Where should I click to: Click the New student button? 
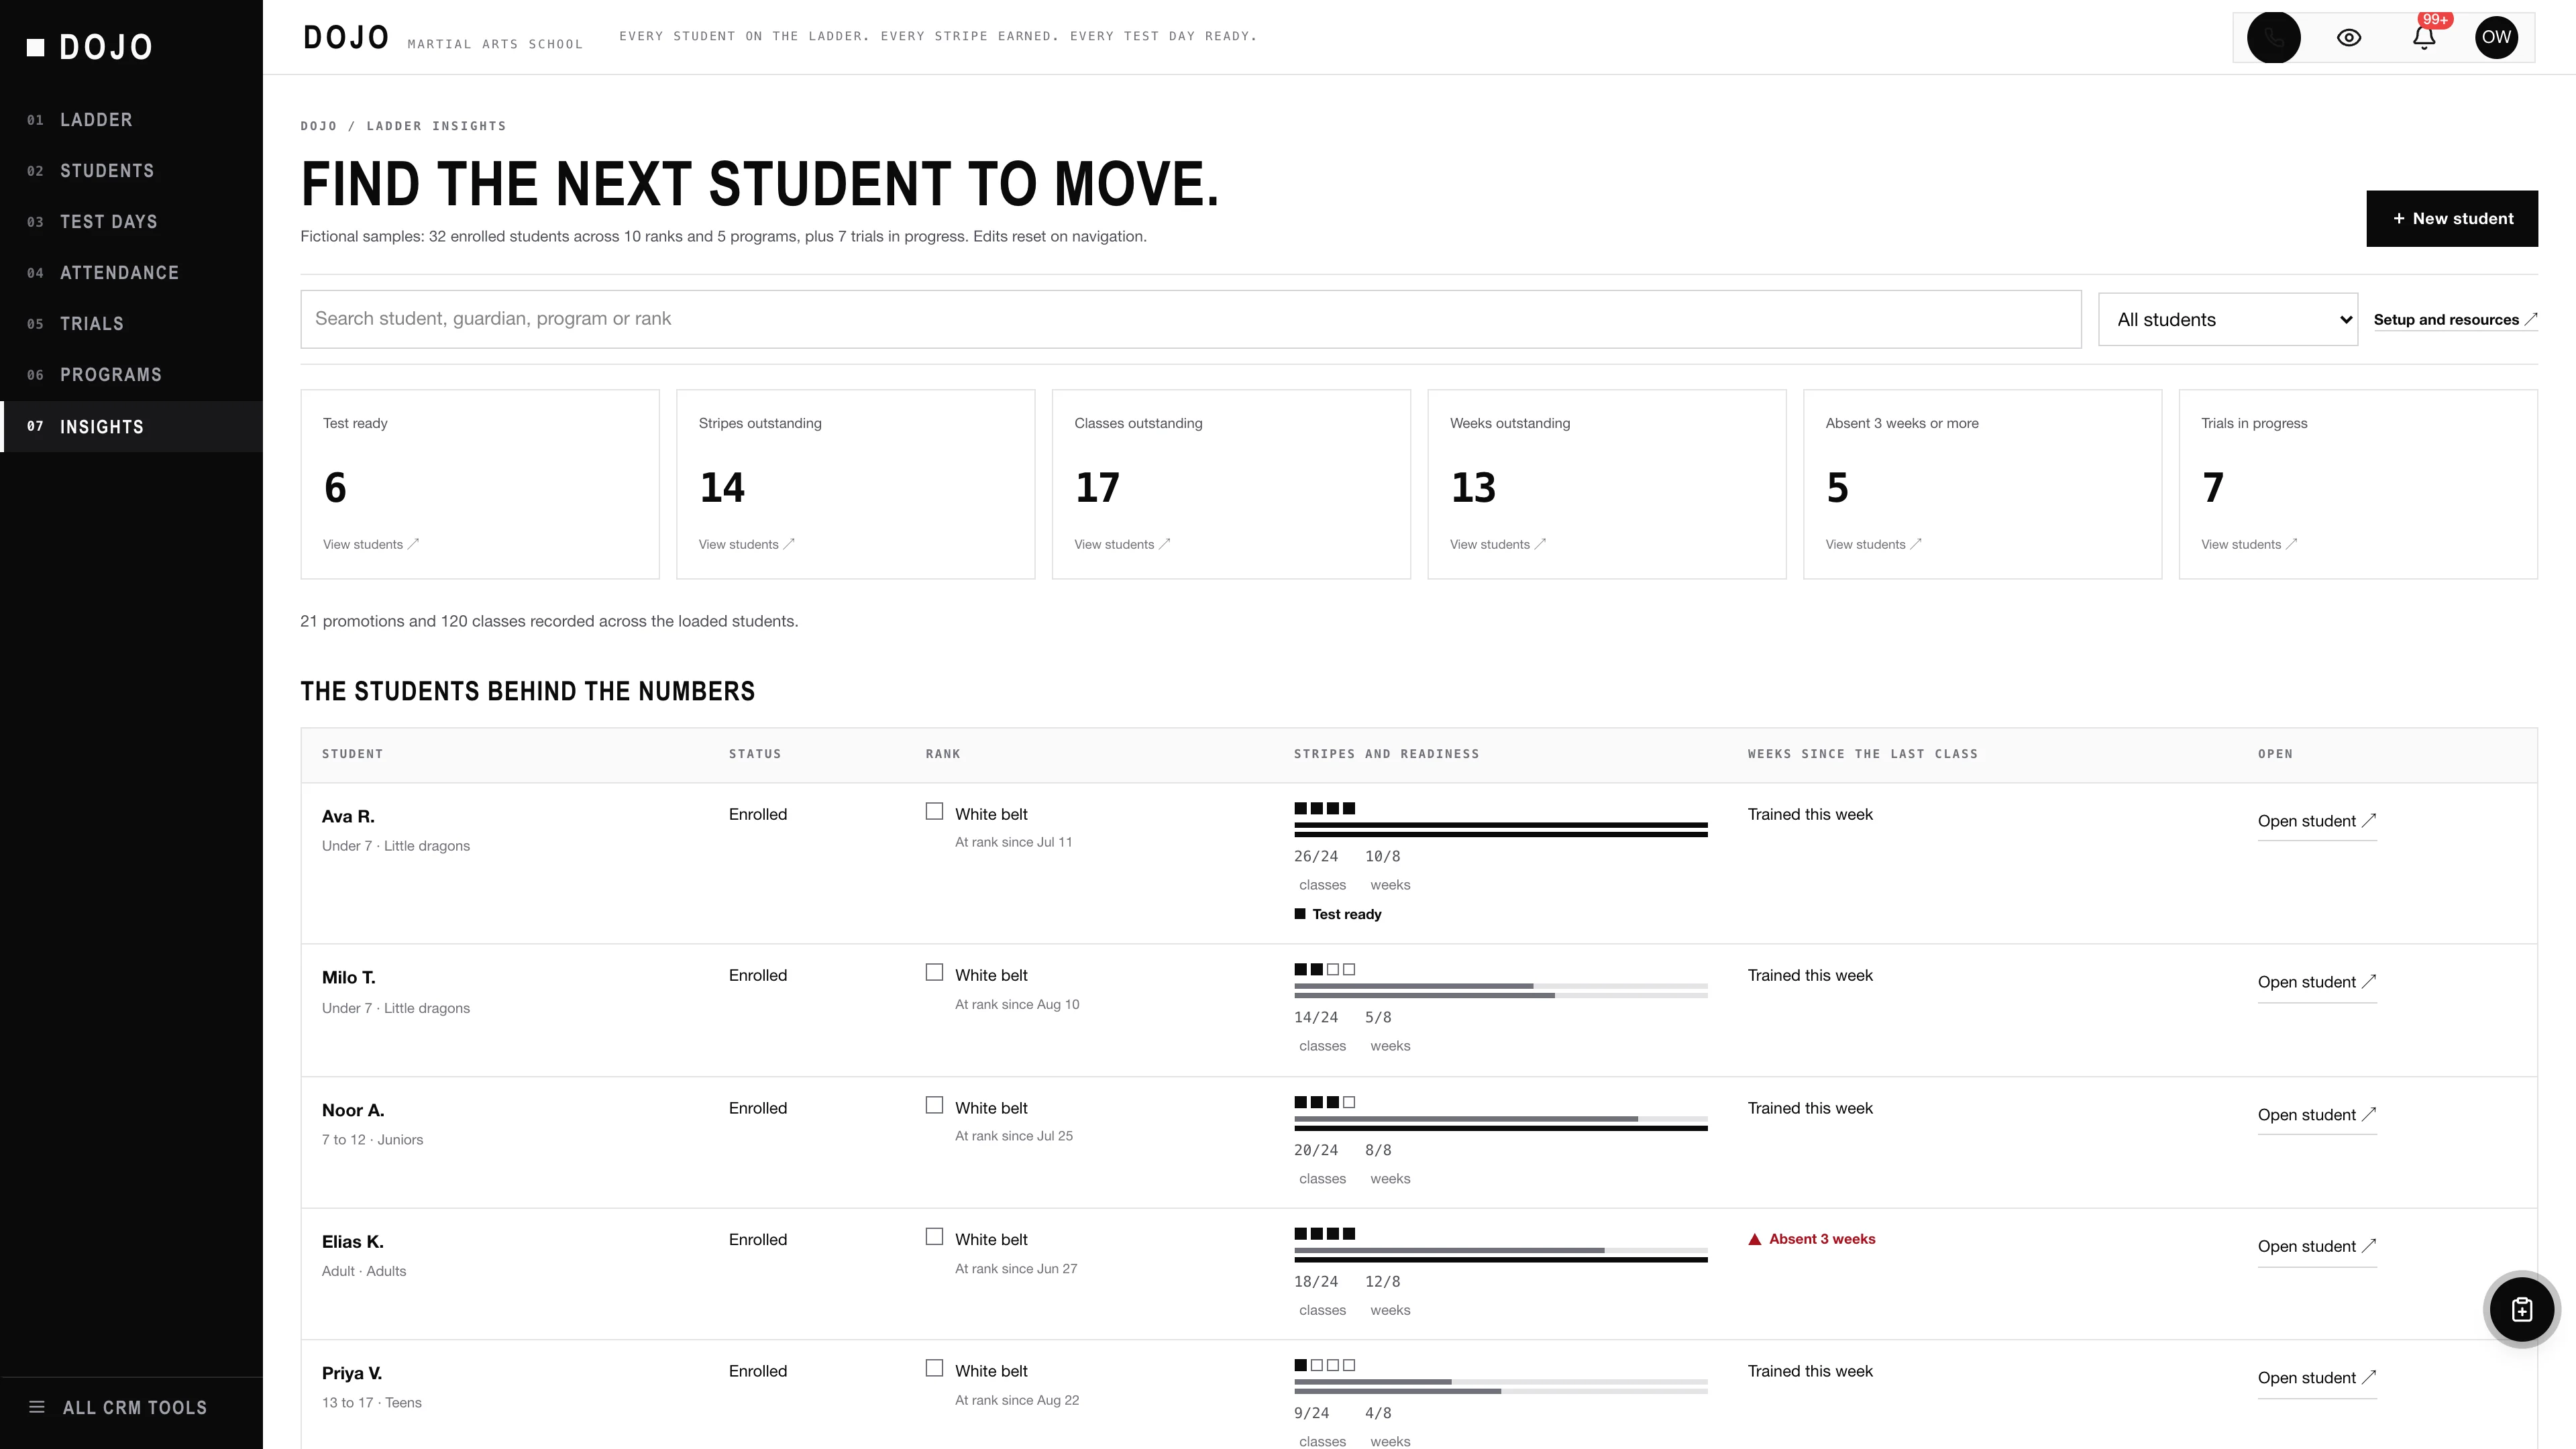(2451, 218)
